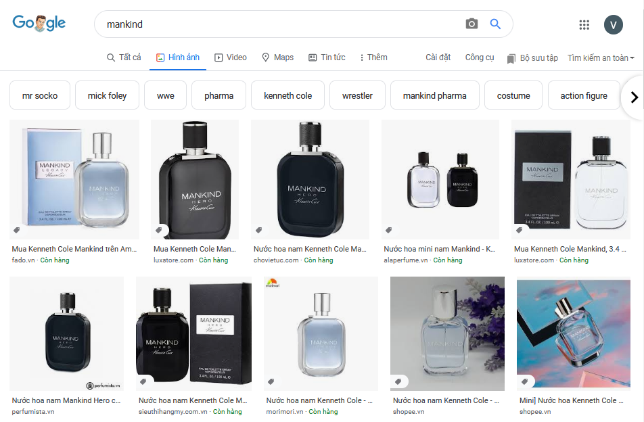This screenshot has height=422, width=644.
Task: Click product tag icon on alaperfume.vn image
Action: [x=388, y=230]
